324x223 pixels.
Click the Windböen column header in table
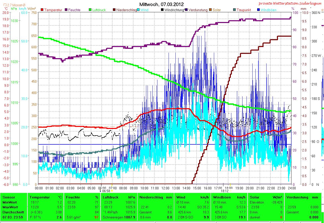click(221, 197)
